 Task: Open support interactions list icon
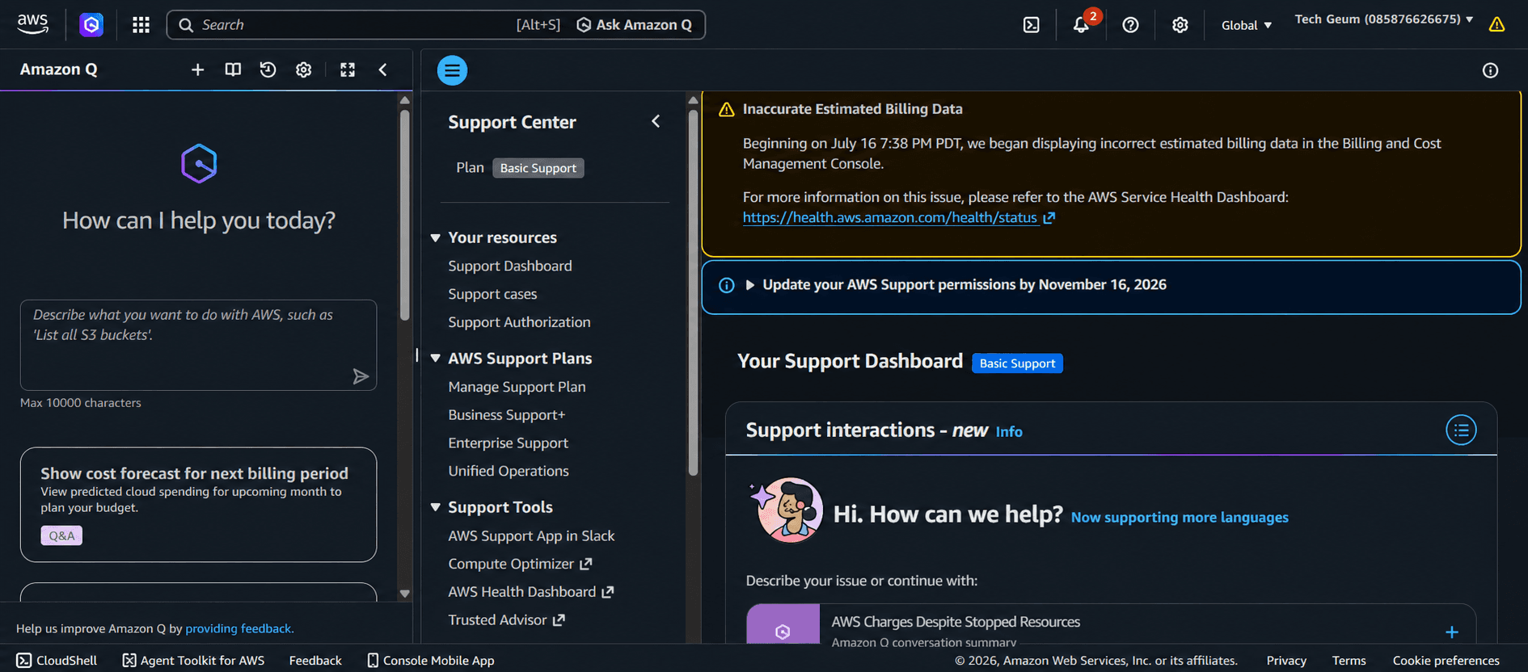coord(1461,430)
